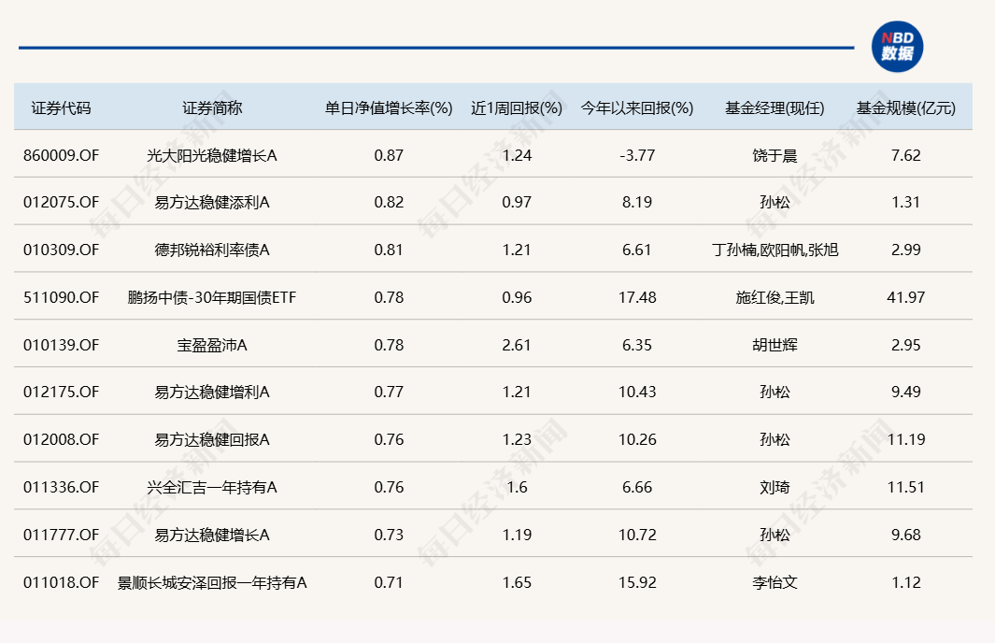Select manager name 饶于晨
This screenshot has height=643, width=995.
[x=775, y=155]
